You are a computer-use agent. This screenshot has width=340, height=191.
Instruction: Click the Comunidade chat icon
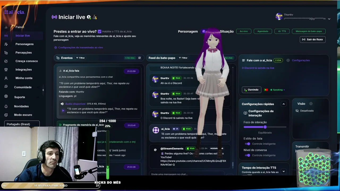[x=6, y=87]
